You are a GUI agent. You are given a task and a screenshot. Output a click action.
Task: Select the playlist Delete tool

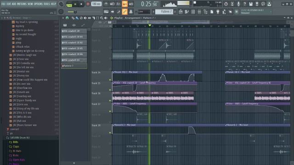pyautogui.click(x=81, y=18)
